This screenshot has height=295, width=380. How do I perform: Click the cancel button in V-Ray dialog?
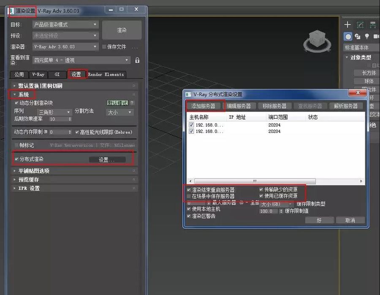click(350, 220)
